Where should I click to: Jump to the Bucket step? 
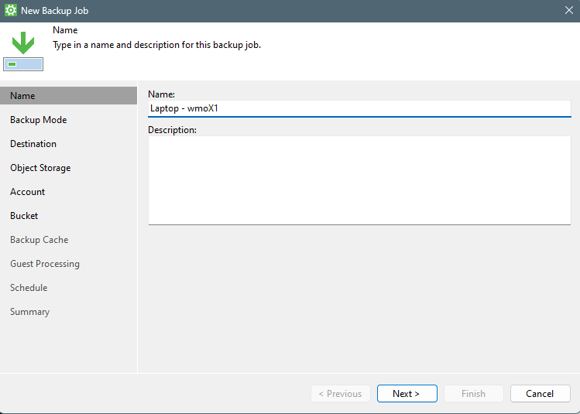click(x=24, y=216)
